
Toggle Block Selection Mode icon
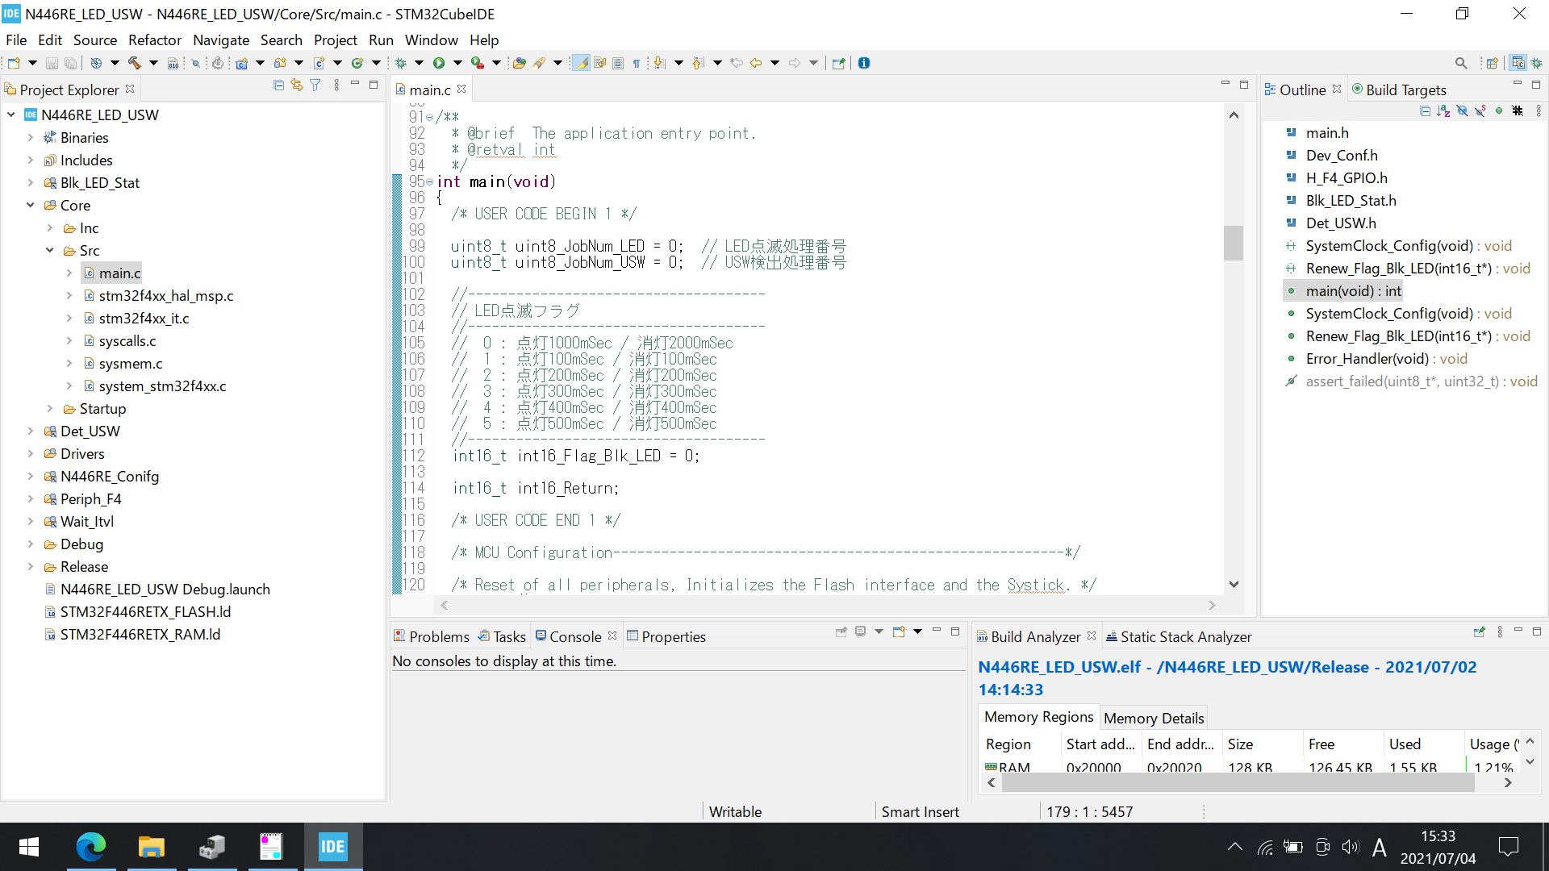coord(618,63)
